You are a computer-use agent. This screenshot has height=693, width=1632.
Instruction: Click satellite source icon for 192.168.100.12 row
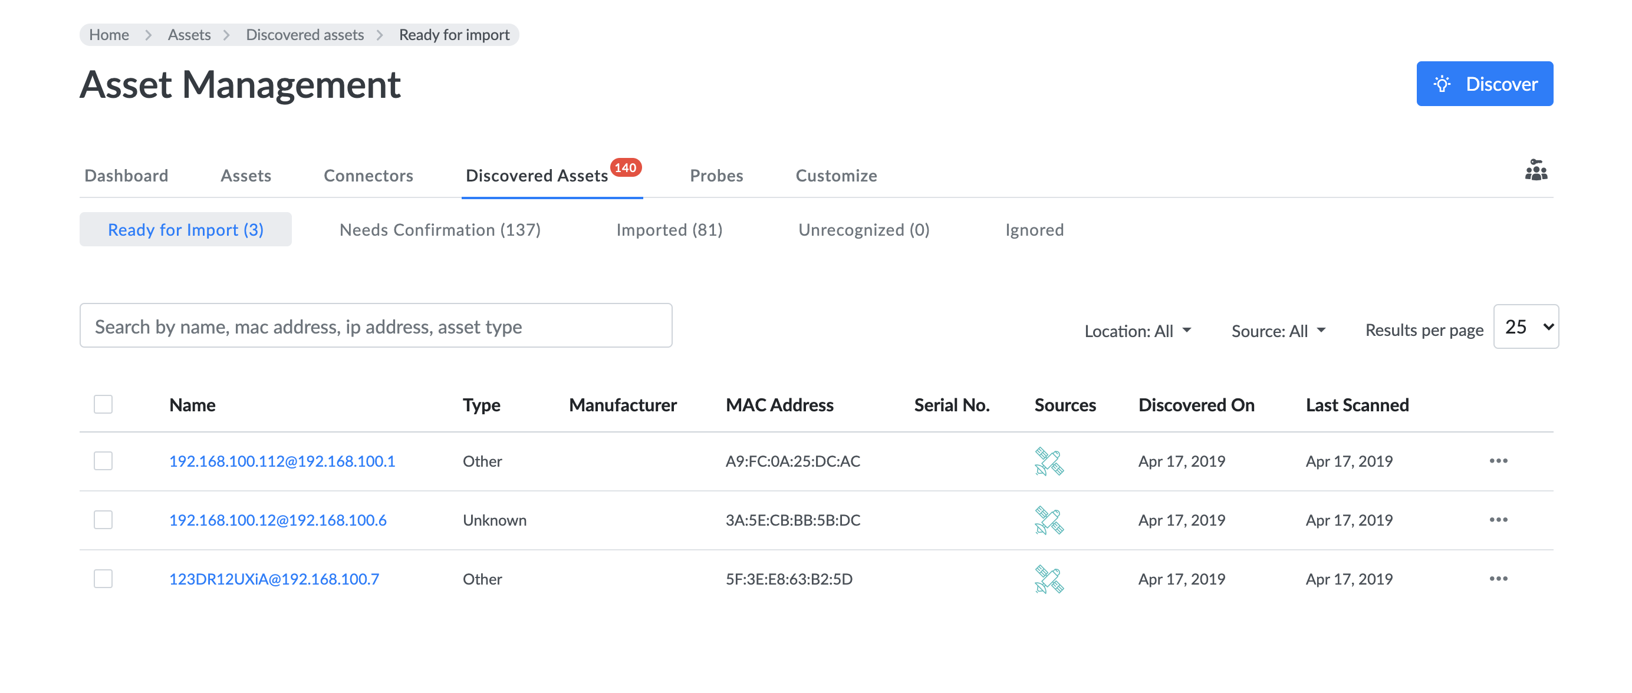click(1049, 520)
